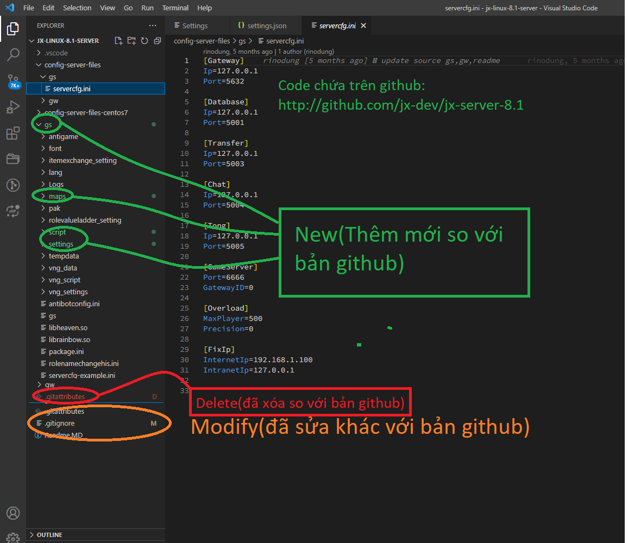Expand the config-server-files-centos7 folder
The image size is (628, 543).
click(x=95, y=112)
